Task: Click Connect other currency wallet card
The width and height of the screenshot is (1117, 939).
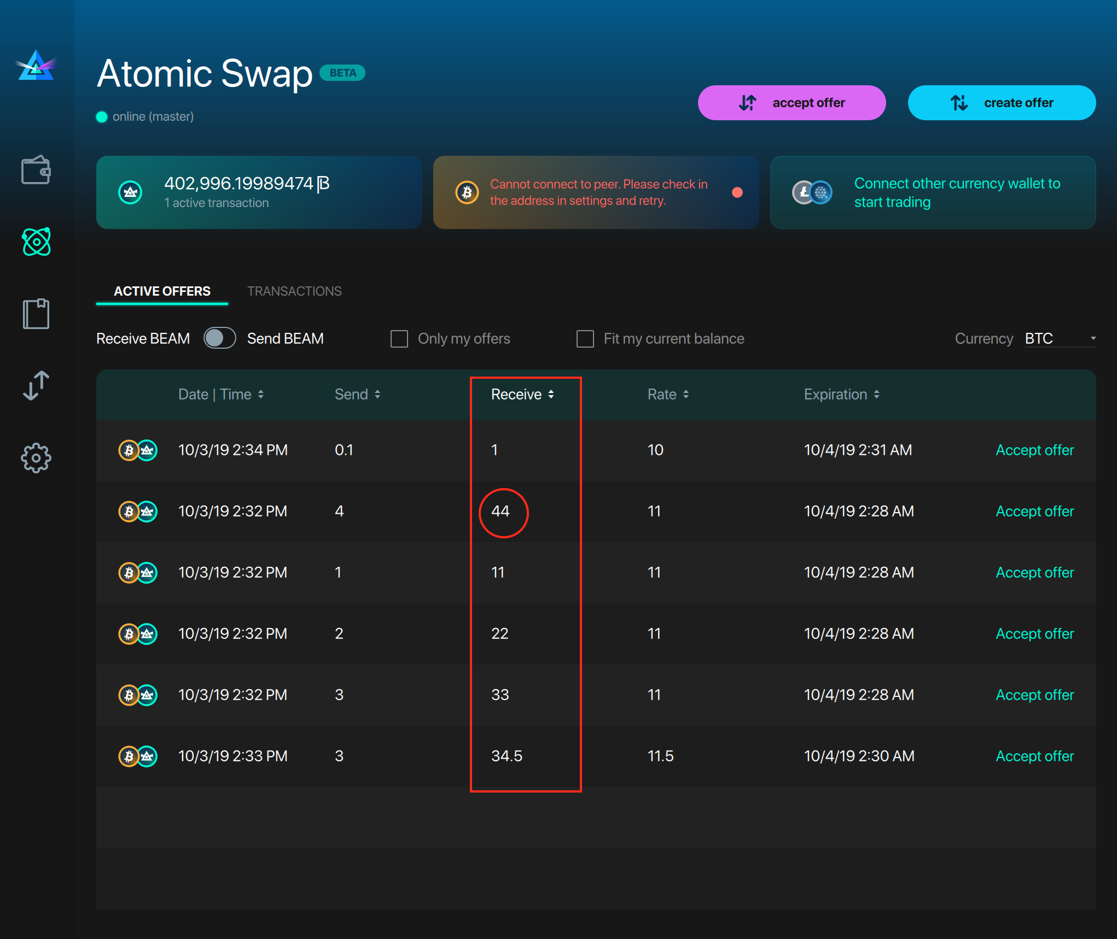Action: tap(933, 192)
